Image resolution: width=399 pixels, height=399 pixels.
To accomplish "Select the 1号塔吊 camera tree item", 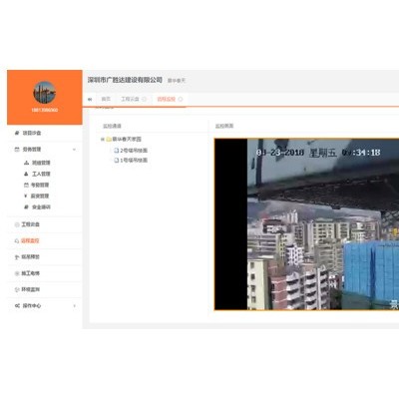I will pos(131,161).
